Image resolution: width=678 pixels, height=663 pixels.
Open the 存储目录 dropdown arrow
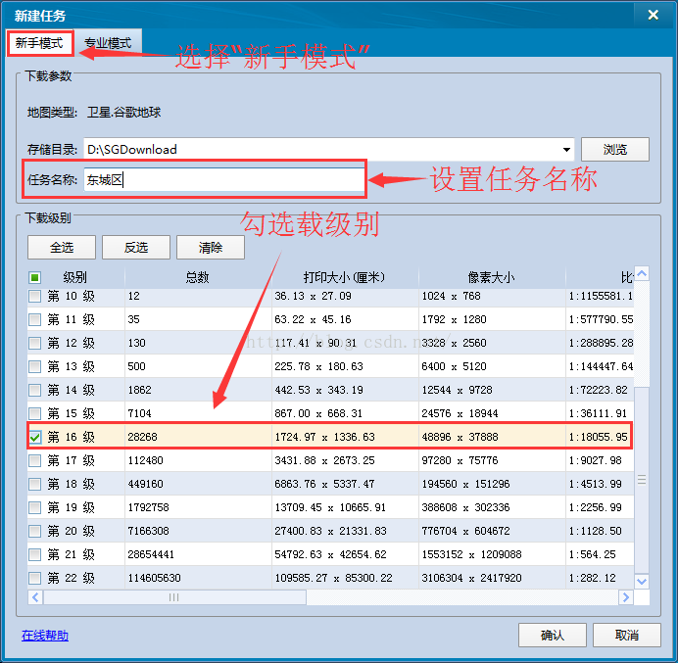566,150
